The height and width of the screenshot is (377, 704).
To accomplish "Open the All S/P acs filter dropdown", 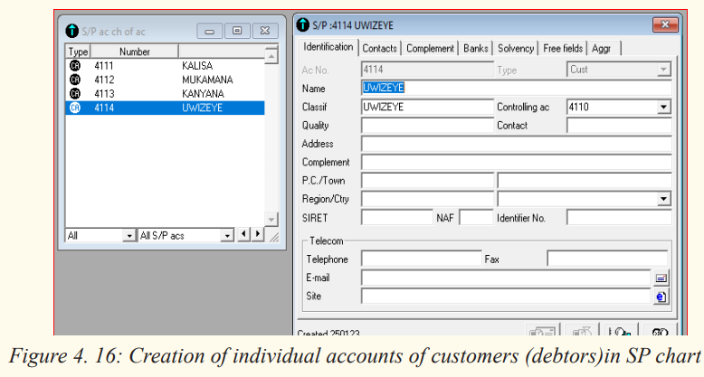I will click(227, 236).
